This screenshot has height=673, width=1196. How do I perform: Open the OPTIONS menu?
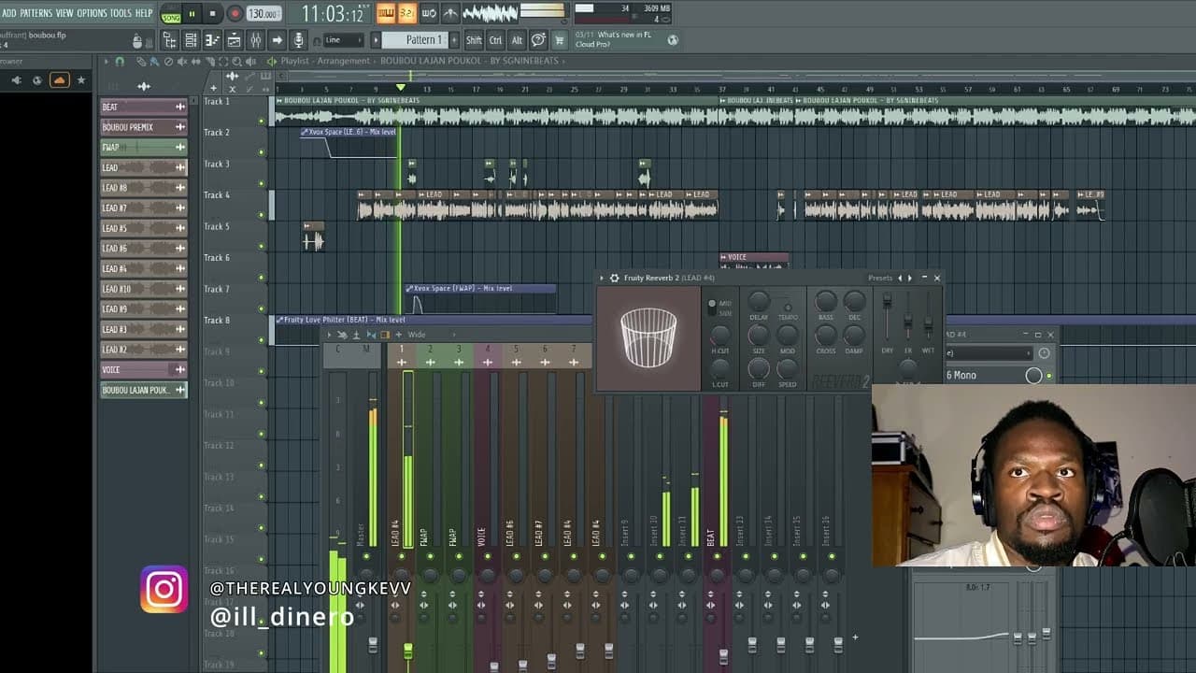[92, 13]
